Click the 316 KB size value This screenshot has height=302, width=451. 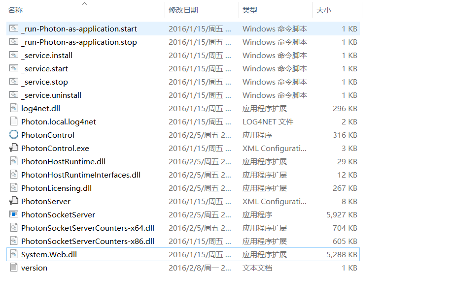pyautogui.click(x=345, y=135)
